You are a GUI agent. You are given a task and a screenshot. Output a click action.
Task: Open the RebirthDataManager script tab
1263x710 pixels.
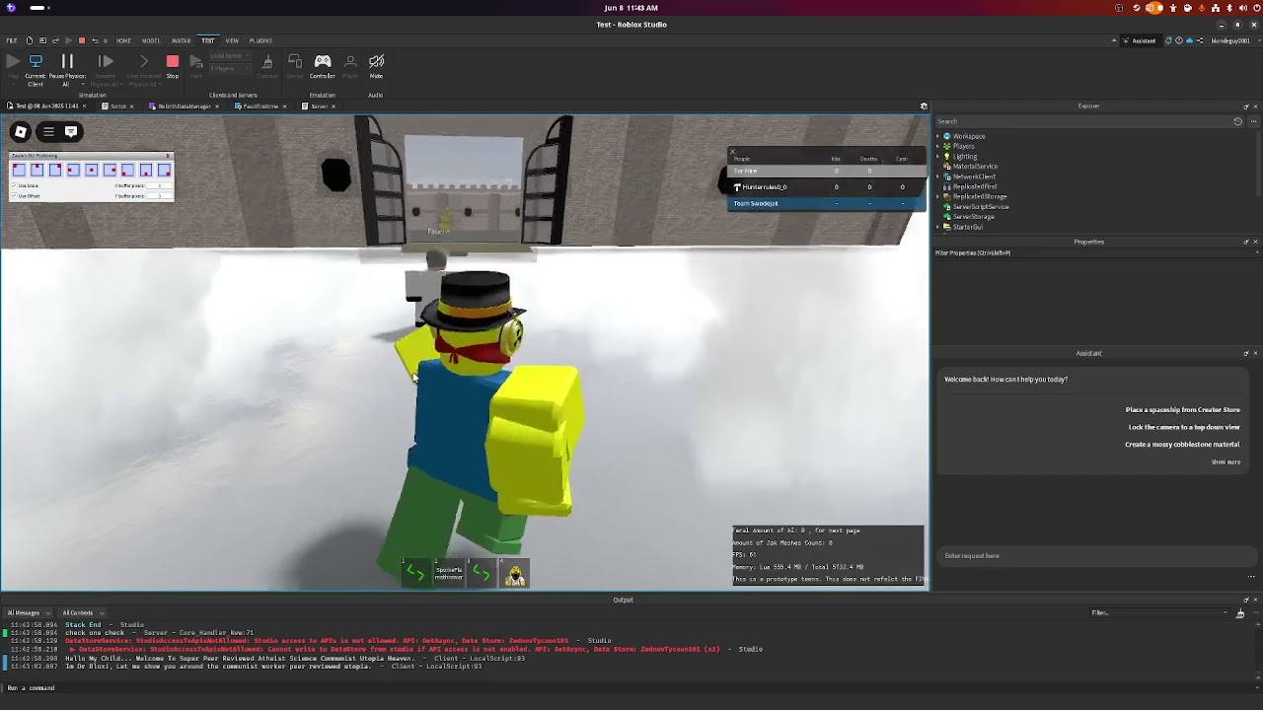coord(185,106)
